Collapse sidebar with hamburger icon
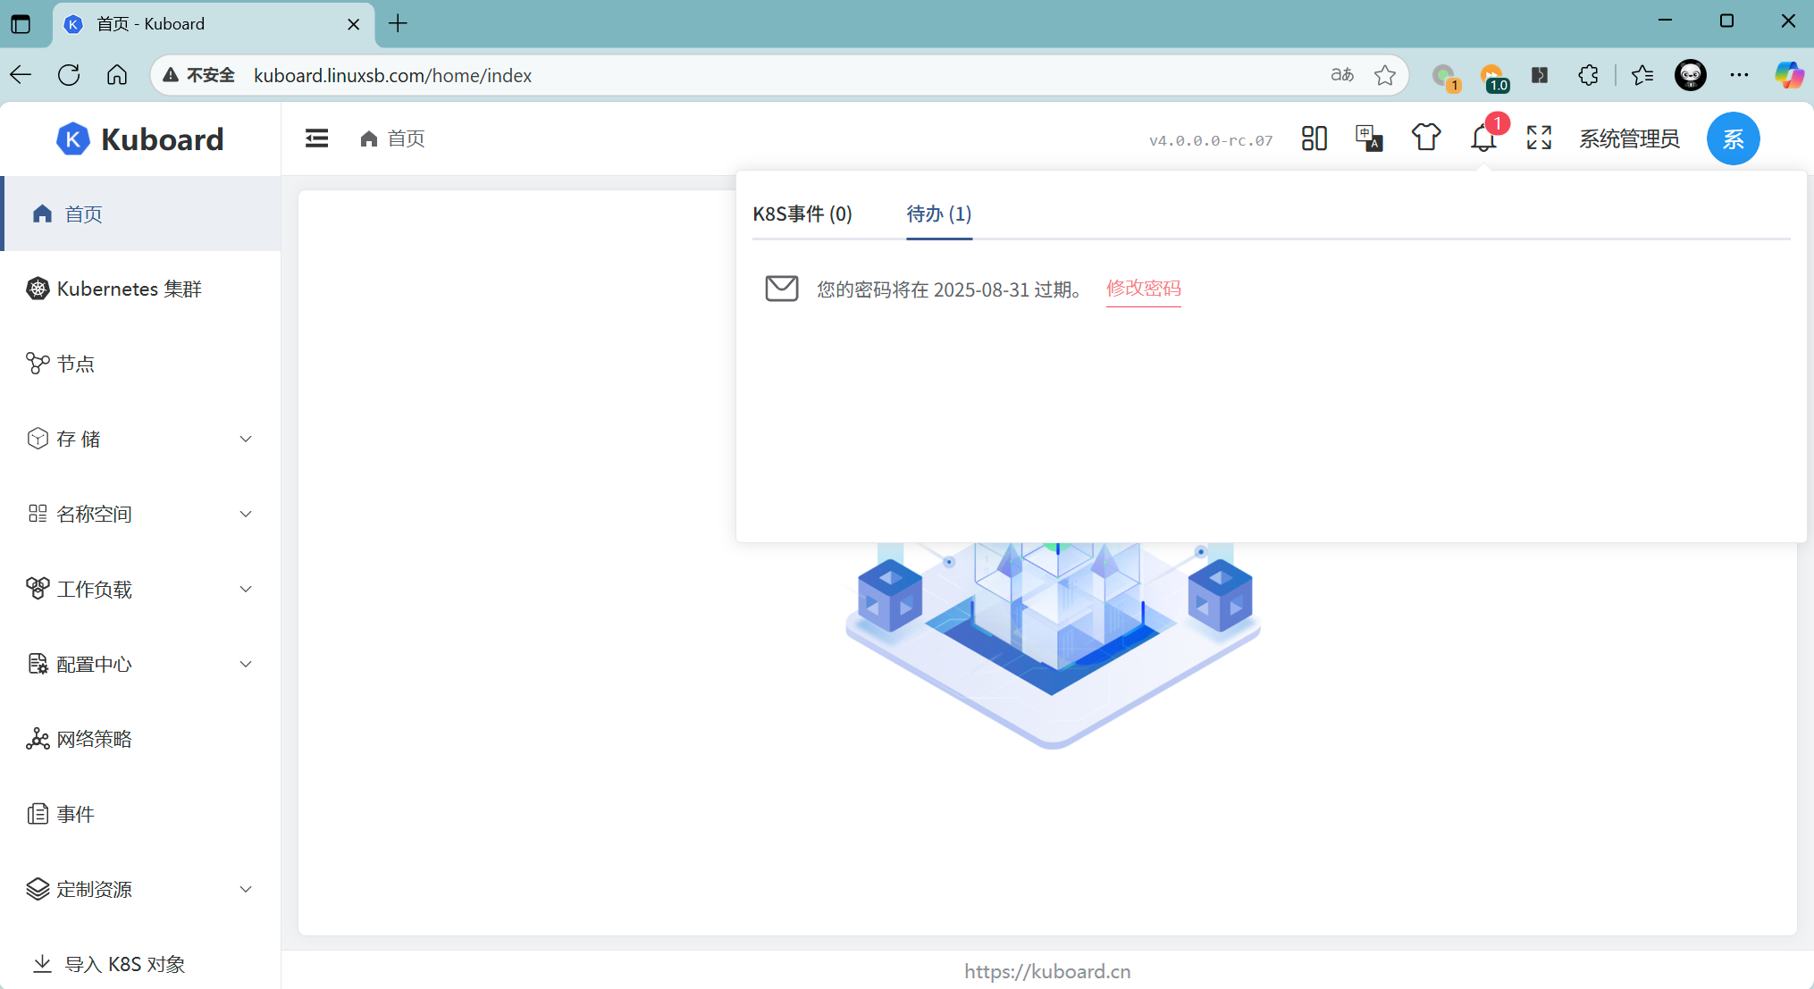1814x989 pixels. click(x=316, y=138)
